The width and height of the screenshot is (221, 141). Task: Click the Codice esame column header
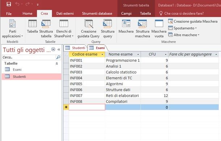pos(87,54)
